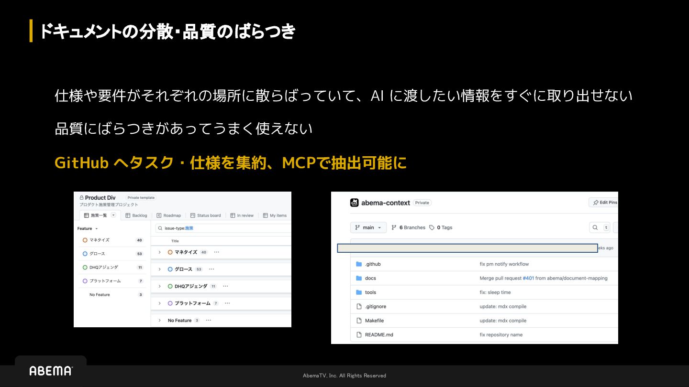Switch to the Status board tab
Screen dimensions: 689x387
click(x=206, y=215)
